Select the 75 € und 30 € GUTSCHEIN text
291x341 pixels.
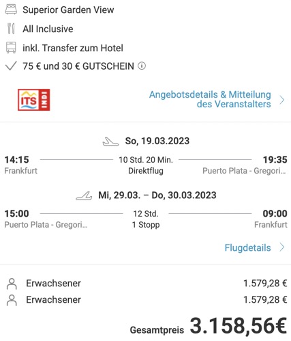coord(78,66)
